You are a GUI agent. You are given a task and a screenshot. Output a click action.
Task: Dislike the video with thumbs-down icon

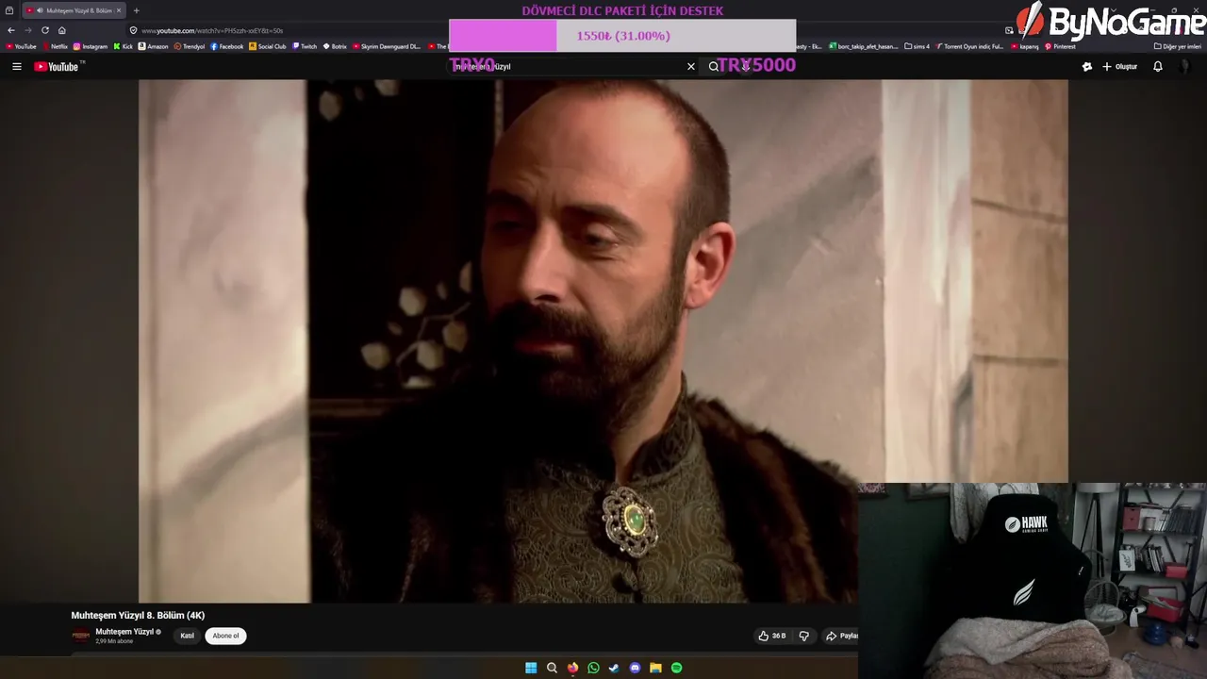[x=804, y=636]
